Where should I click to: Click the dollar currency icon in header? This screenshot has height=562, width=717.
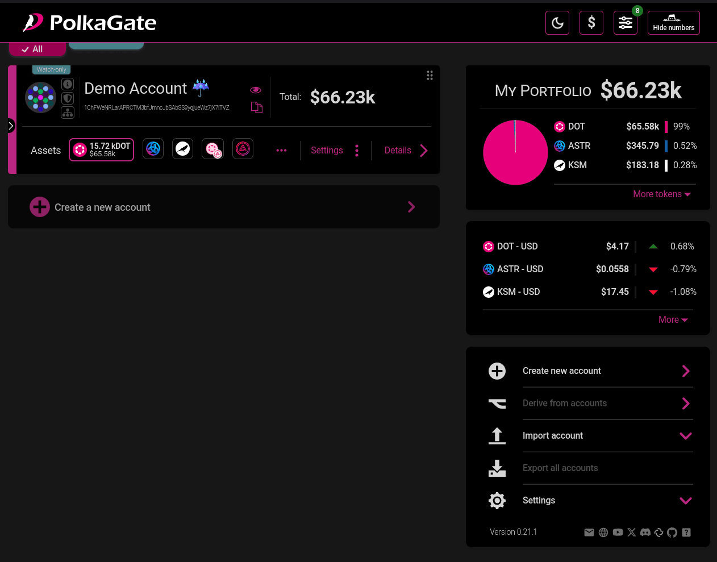click(x=591, y=23)
